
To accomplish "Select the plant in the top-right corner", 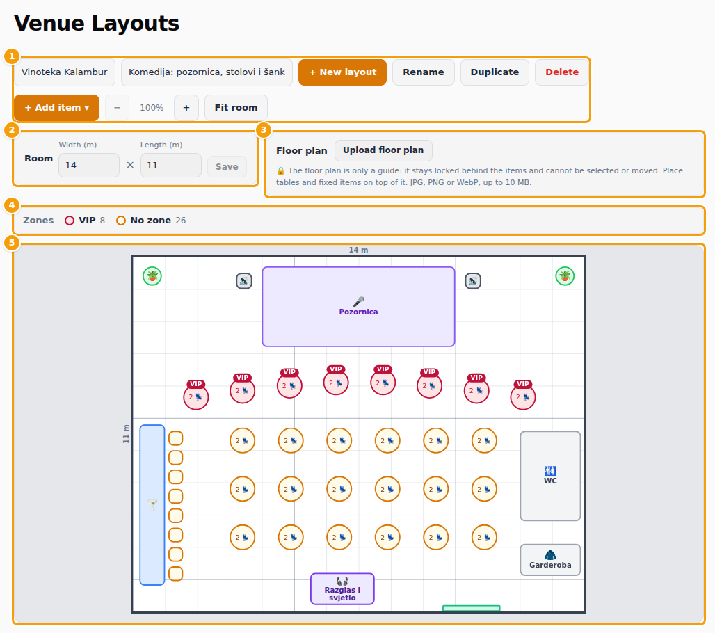I will [565, 276].
